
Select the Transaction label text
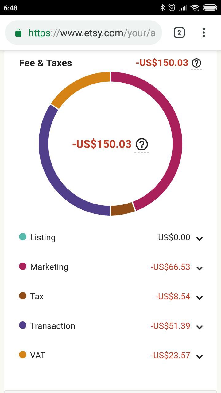click(x=52, y=326)
